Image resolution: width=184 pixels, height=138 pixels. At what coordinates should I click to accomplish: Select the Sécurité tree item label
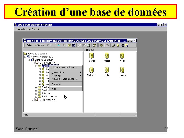[46, 94]
